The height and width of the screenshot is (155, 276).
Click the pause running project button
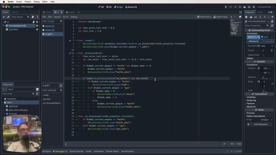pos(231,7)
